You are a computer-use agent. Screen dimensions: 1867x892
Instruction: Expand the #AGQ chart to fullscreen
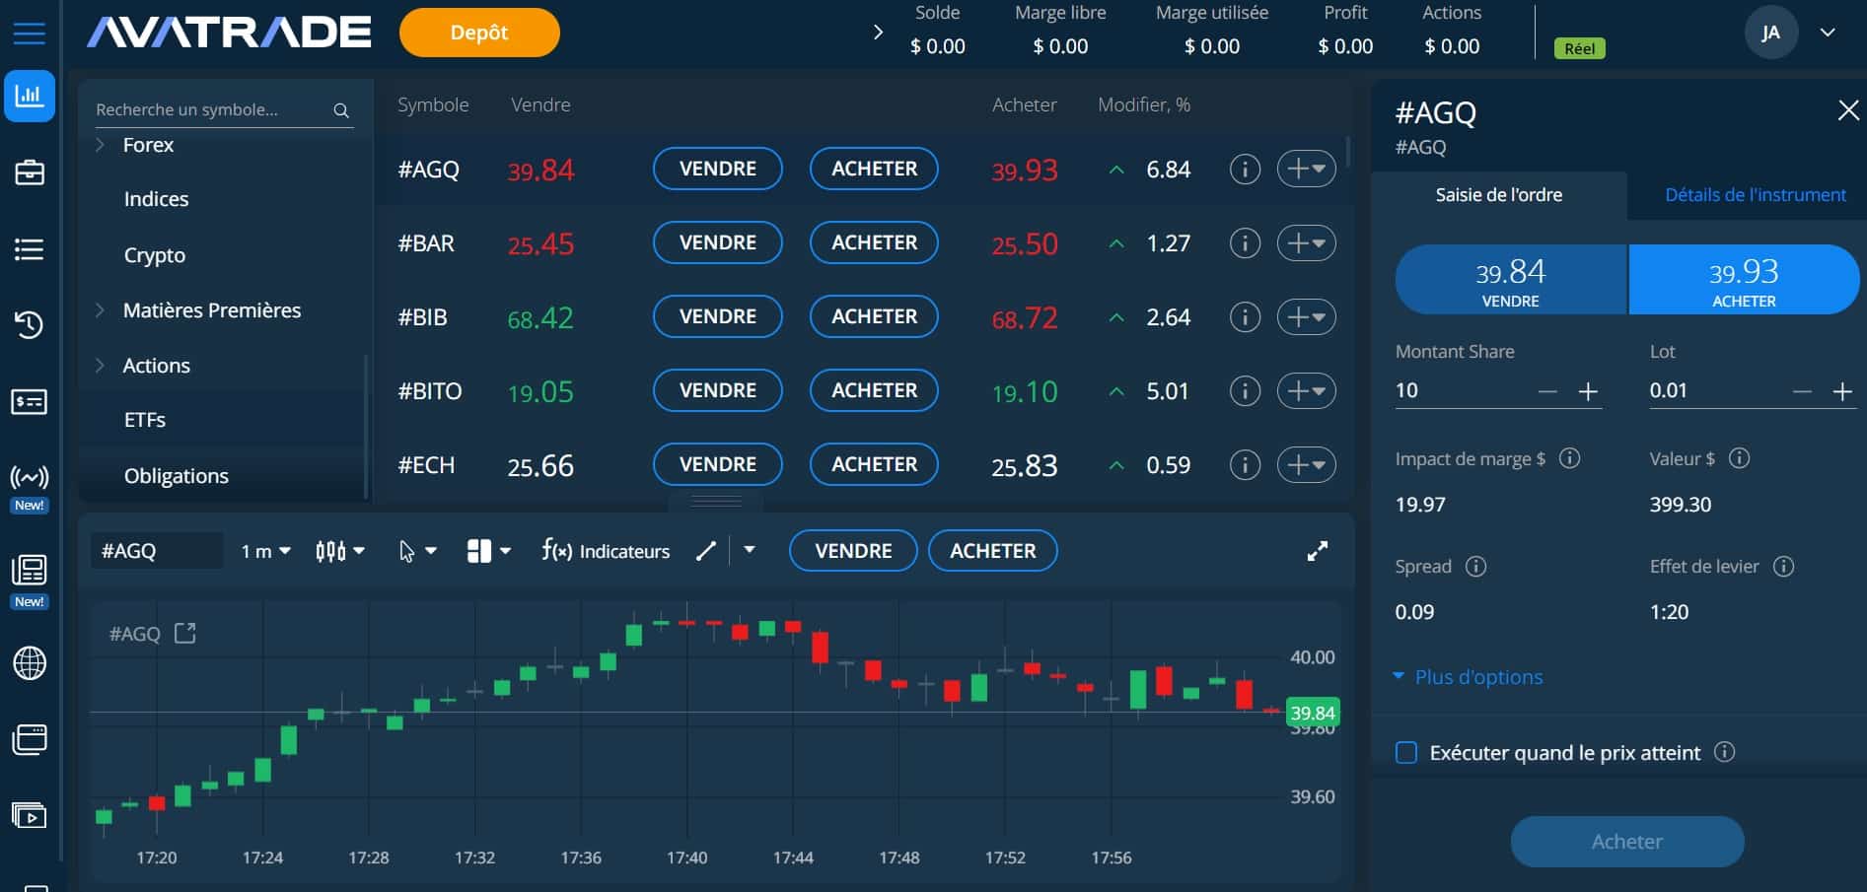click(x=1317, y=551)
